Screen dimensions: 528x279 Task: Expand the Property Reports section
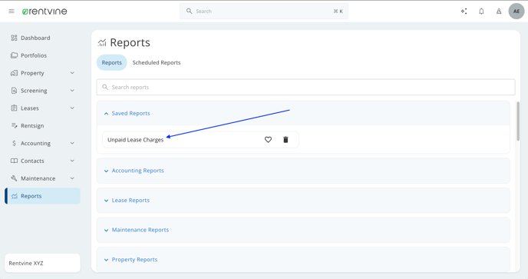coord(303,260)
